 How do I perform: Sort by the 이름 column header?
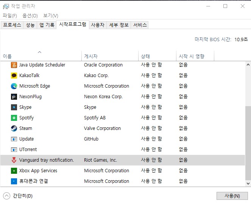point(41,56)
